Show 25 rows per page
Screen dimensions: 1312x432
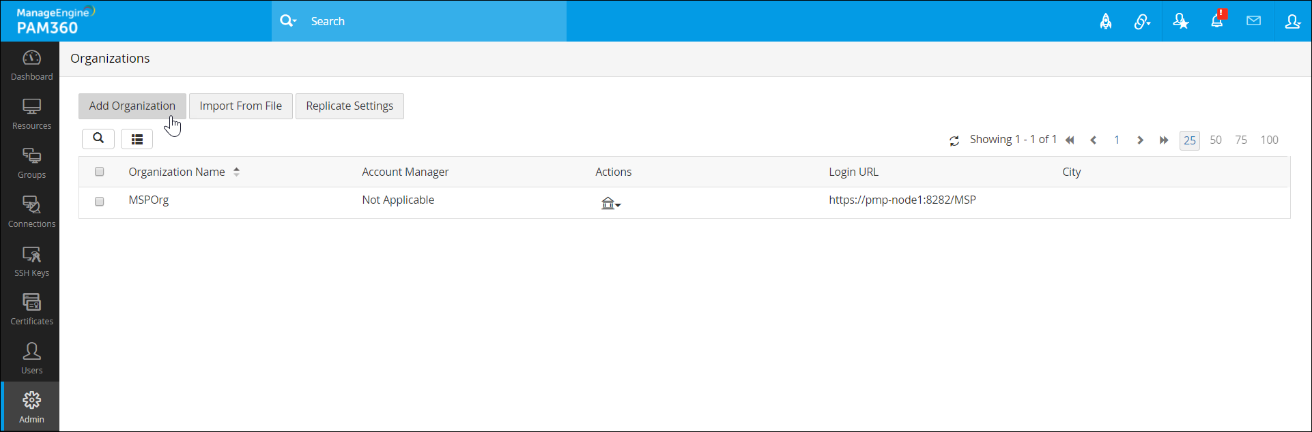[x=1190, y=140]
